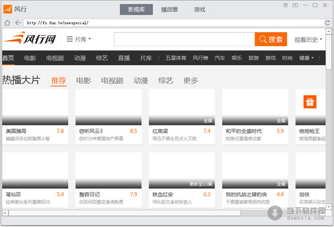
Task: Click the 风行网 logo
Action: tap(30, 40)
